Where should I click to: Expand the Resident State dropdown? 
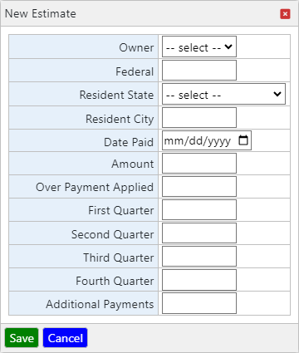pyautogui.click(x=223, y=95)
